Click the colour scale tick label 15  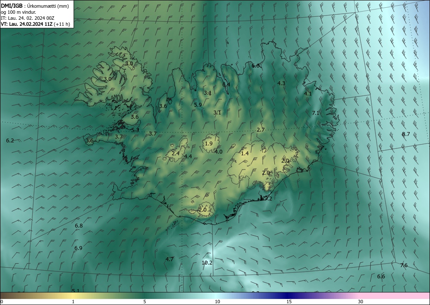(x=289, y=302)
